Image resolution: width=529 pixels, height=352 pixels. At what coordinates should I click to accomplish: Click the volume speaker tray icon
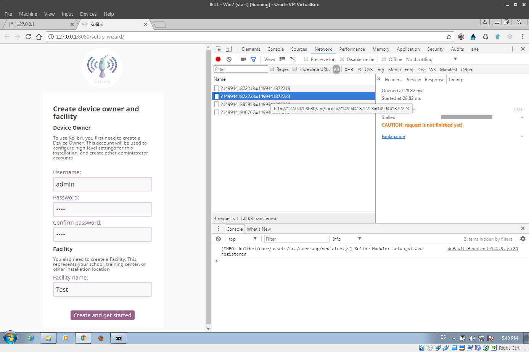[472, 338]
